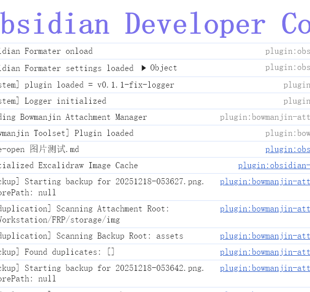Open source link for Scanning Attachment Root entry
The width and height of the screenshot is (310, 292).
(x=265, y=209)
